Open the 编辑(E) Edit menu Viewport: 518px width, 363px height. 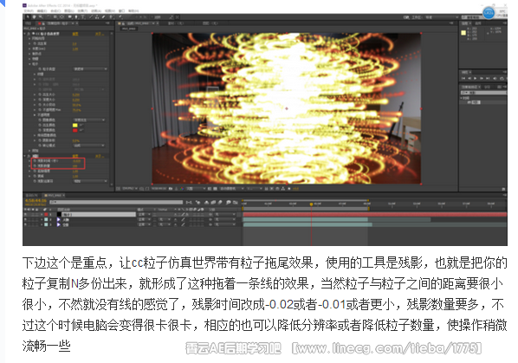coord(42,11)
